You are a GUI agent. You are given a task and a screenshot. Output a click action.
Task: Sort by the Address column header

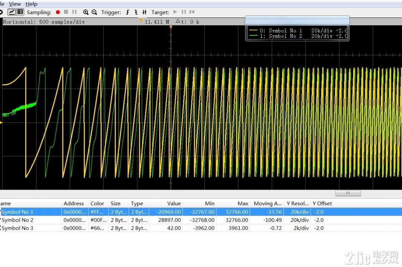click(74, 203)
